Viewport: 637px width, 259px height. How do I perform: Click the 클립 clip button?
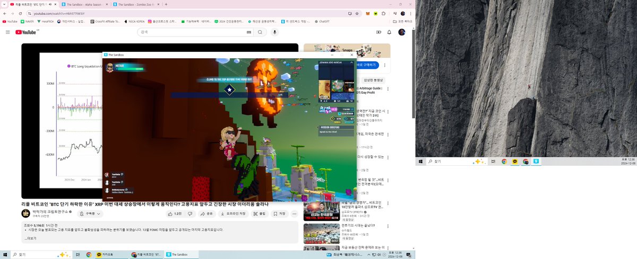[260, 213]
